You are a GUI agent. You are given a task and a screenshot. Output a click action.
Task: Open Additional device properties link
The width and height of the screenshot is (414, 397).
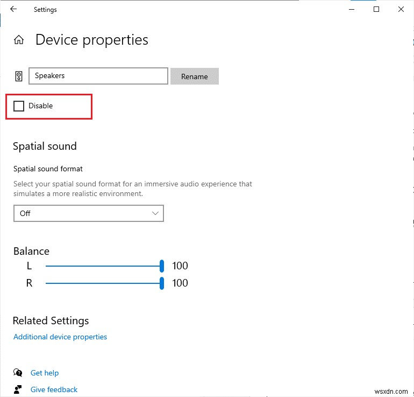click(60, 337)
